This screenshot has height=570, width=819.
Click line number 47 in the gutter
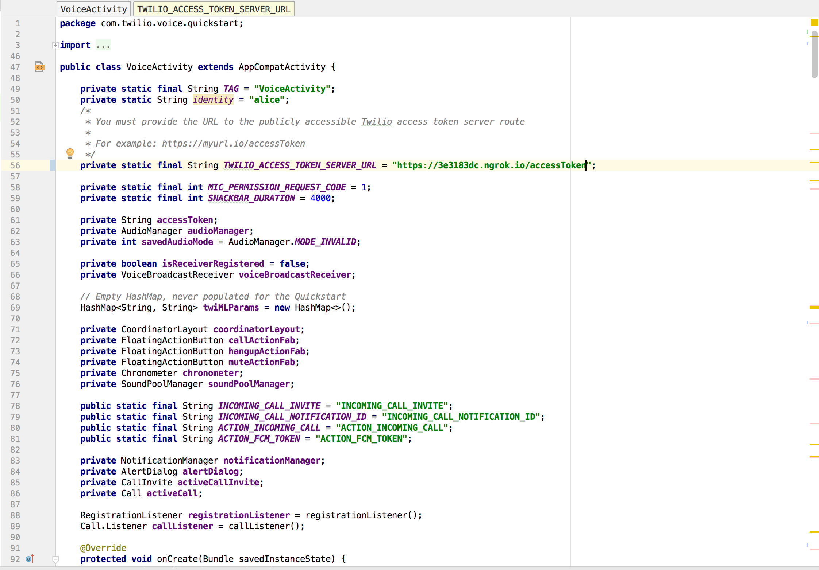pos(15,67)
